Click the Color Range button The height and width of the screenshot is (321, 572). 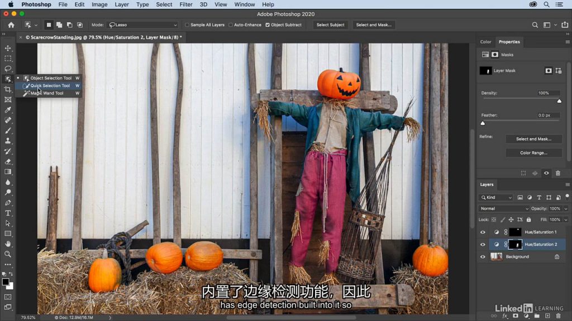533,153
